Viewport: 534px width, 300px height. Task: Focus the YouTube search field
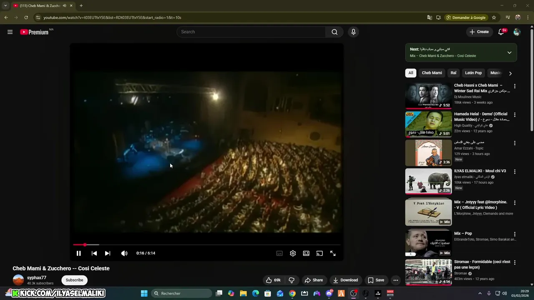[251, 32]
